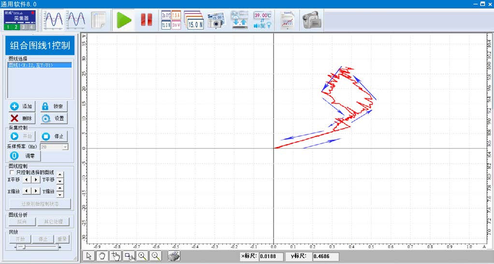Click the printer icon below the graph
The image size is (494, 264).
(174, 256)
